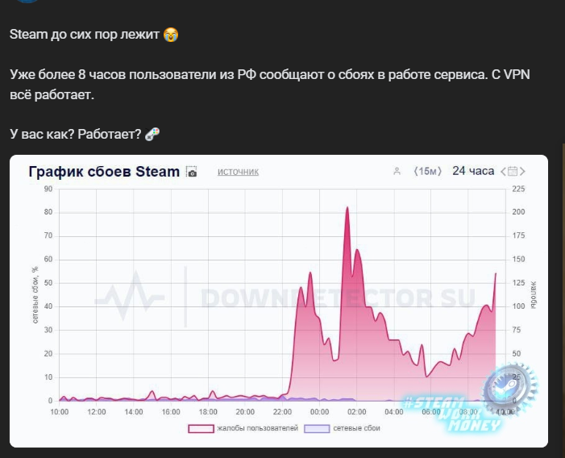The image size is (565, 458).
Task: Click the crying emoji in the post
Action: click(171, 35)
